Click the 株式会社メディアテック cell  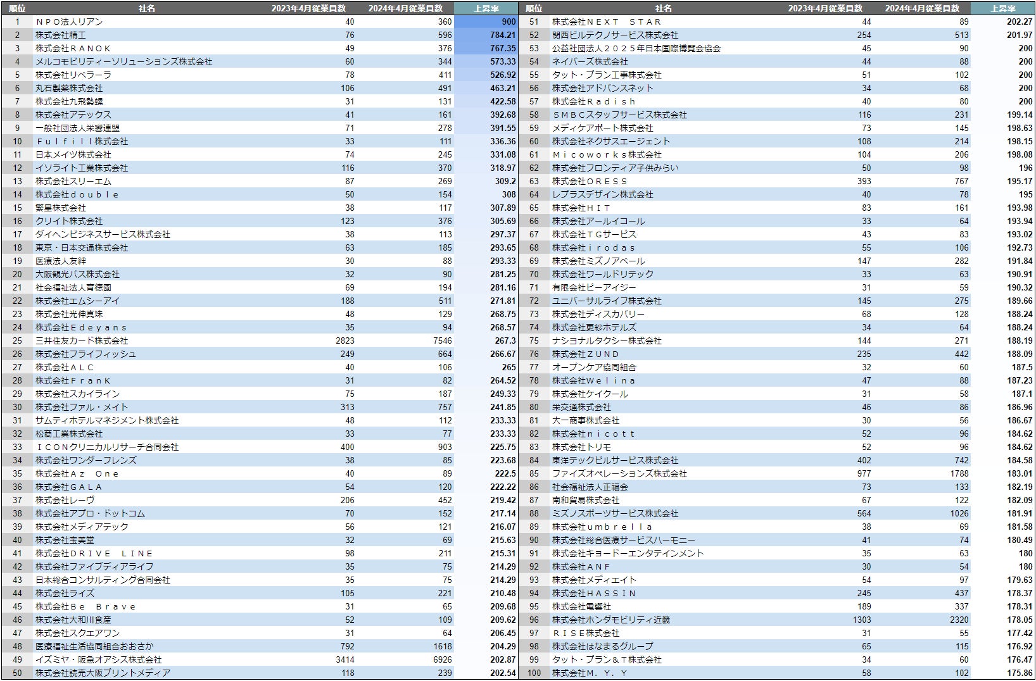[82, 527]
